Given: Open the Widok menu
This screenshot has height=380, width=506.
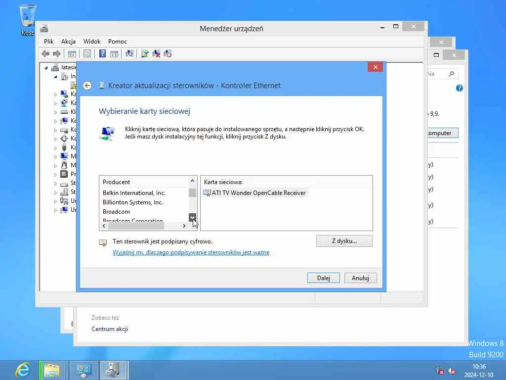Looking at the screenshot, I should [x=92, y=42].
